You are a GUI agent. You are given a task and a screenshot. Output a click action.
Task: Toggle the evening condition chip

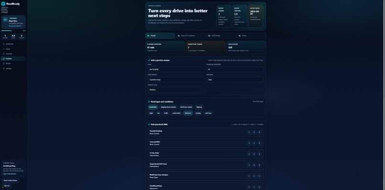[198, 113]
